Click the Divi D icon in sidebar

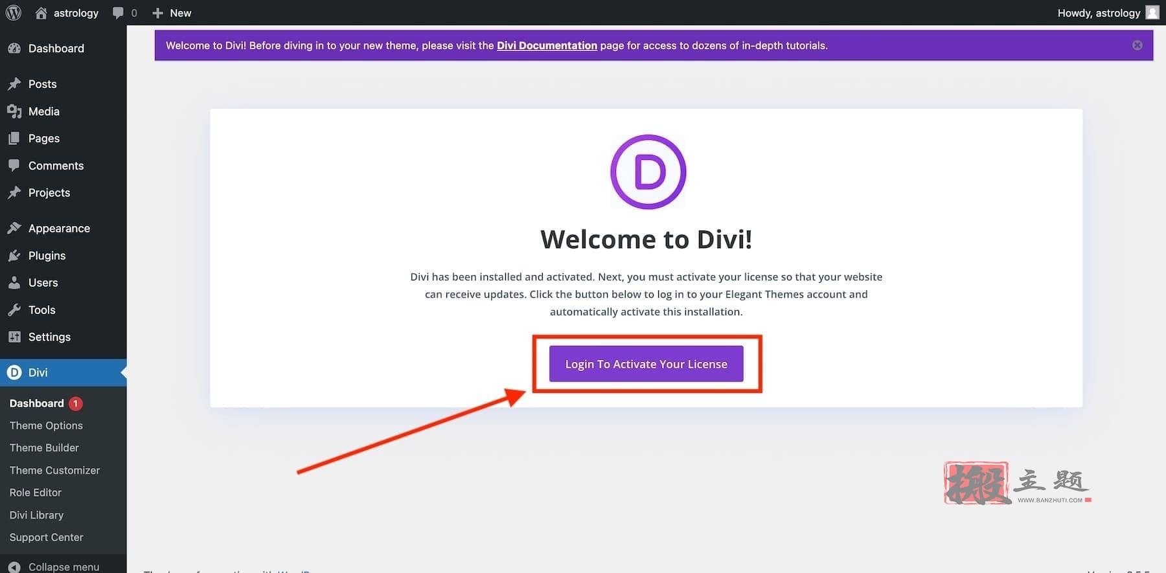pos(14,372)
